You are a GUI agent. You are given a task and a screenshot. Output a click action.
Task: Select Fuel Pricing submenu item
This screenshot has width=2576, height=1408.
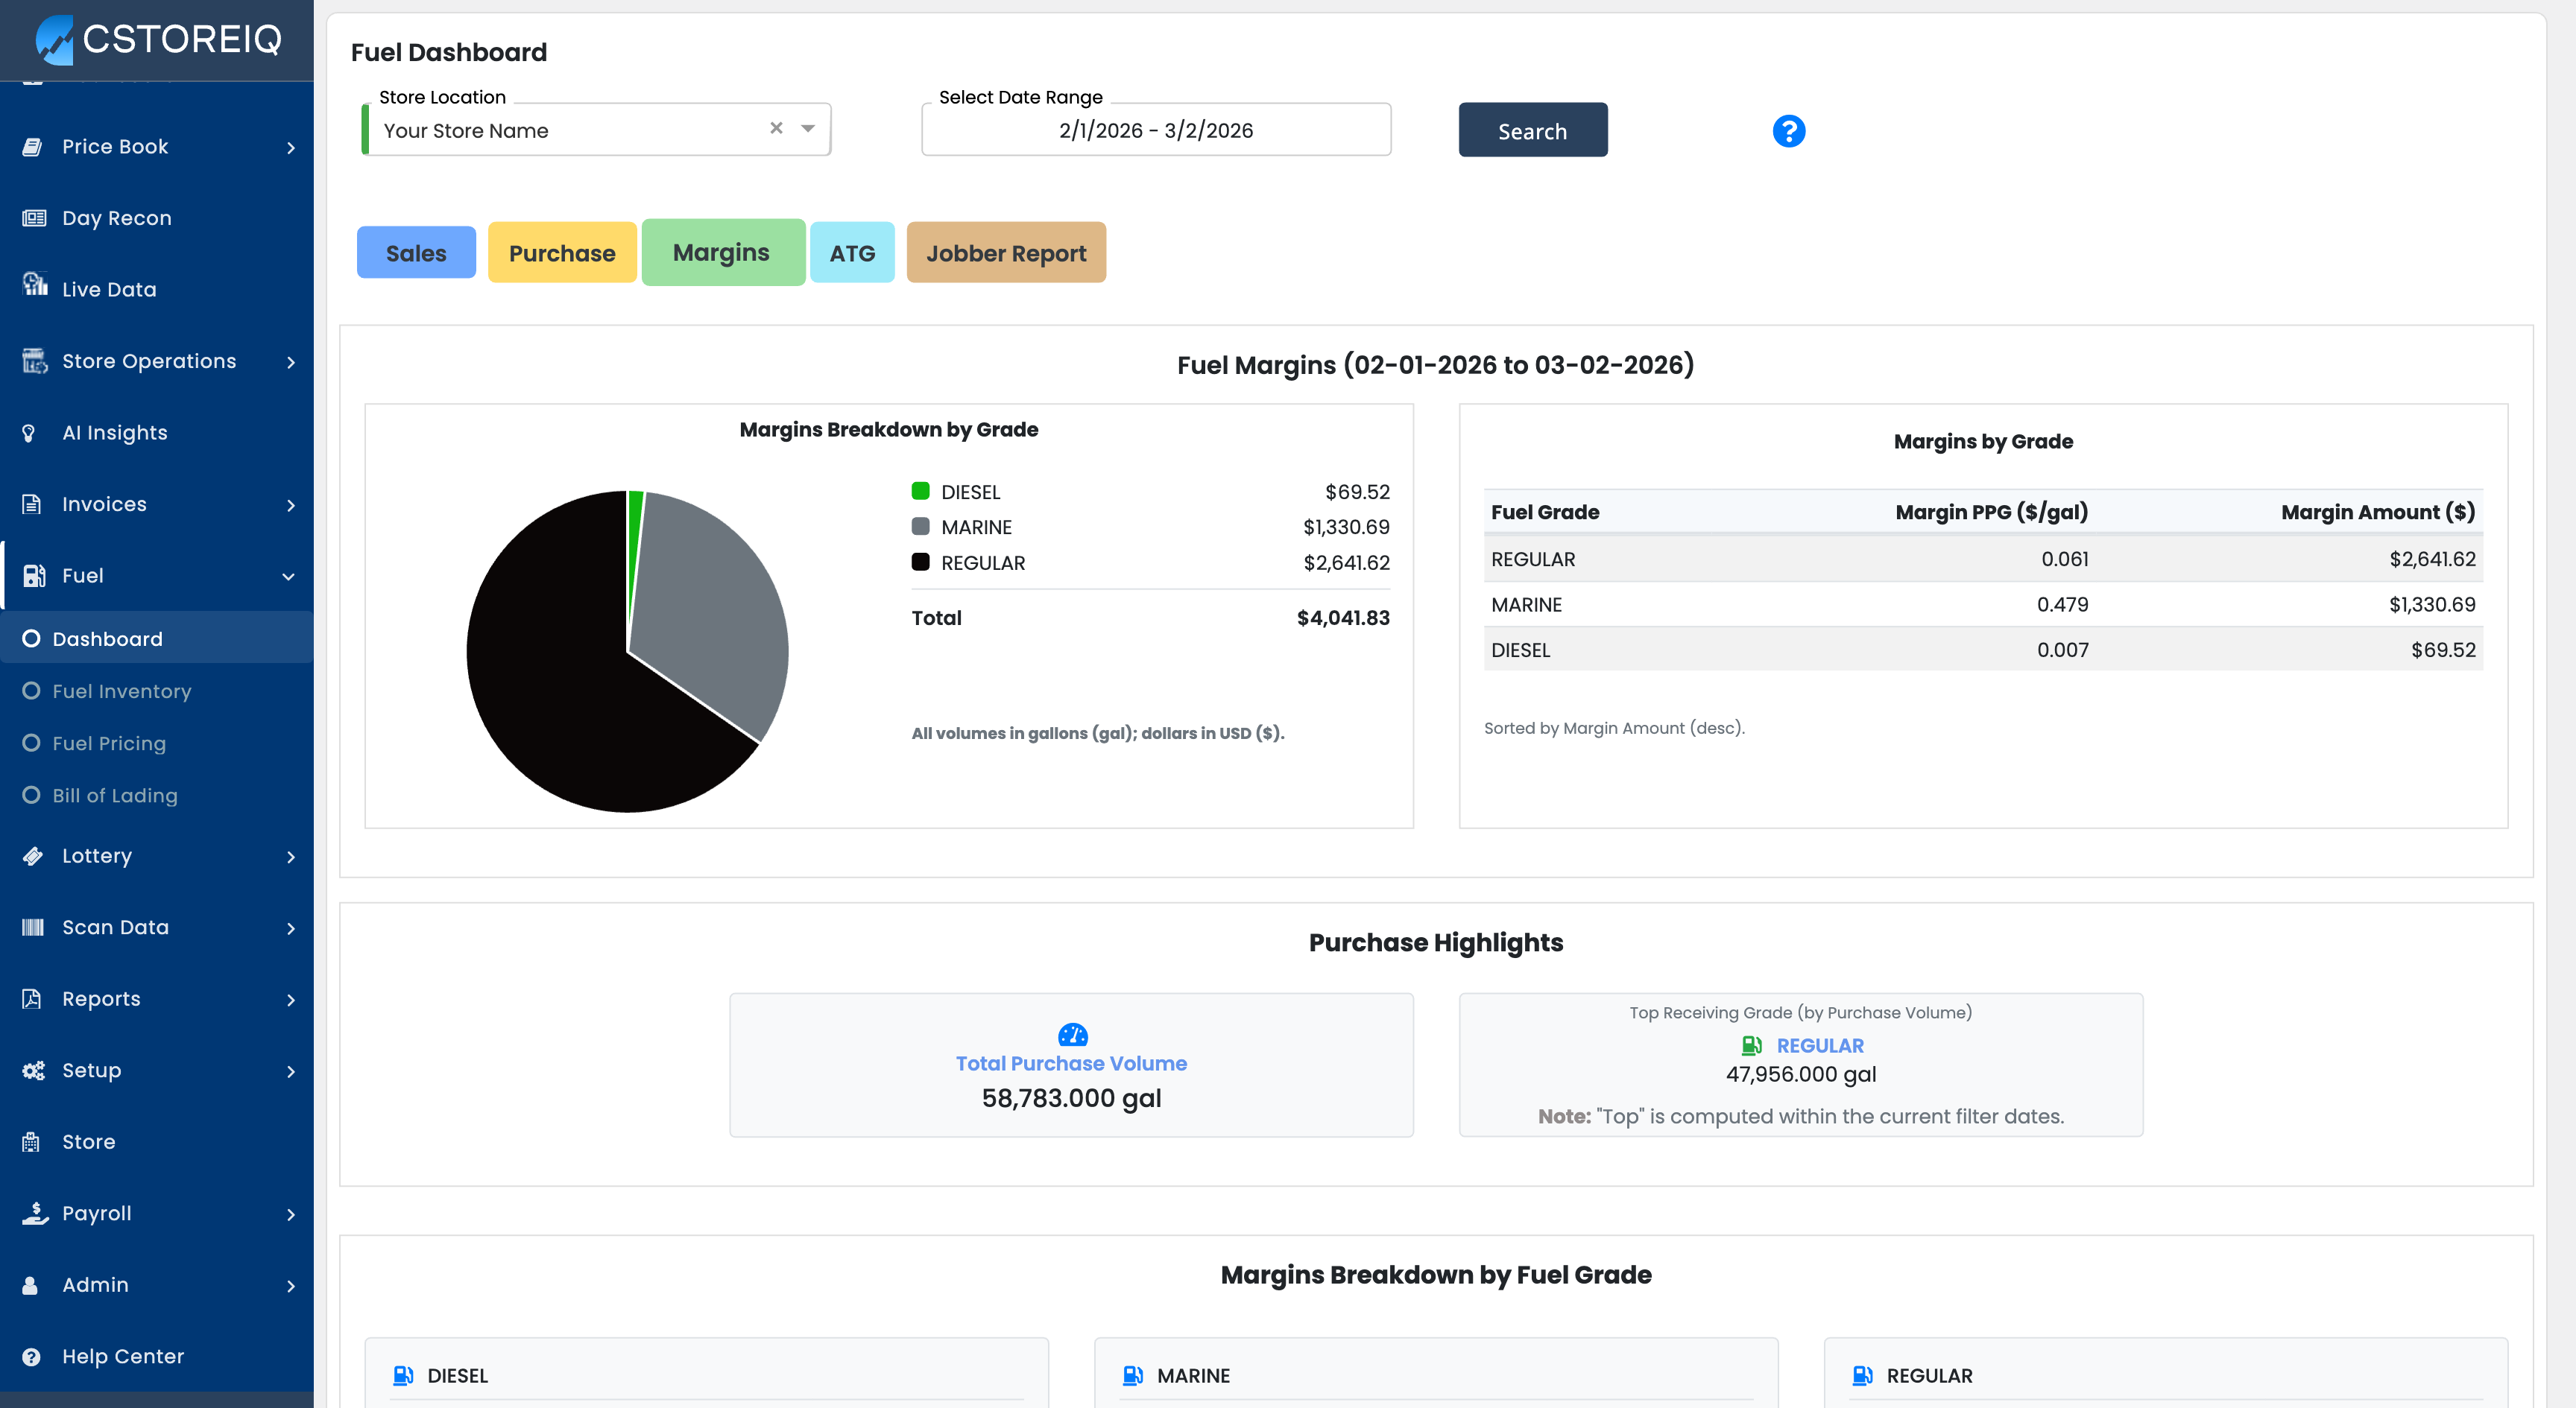109,743
